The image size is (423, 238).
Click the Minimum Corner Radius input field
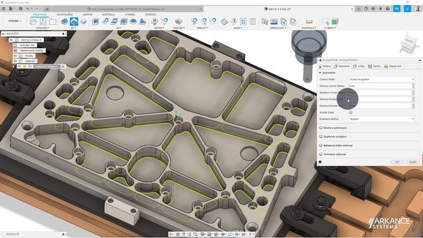pyautogui.click(x=380, y=86)
